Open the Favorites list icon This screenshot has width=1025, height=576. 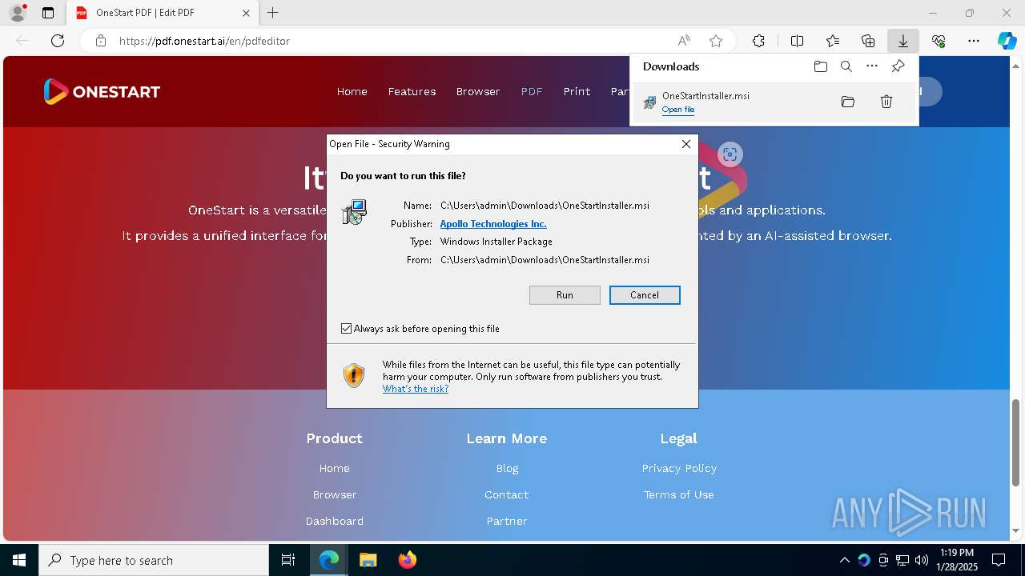(x=833, y=41)
